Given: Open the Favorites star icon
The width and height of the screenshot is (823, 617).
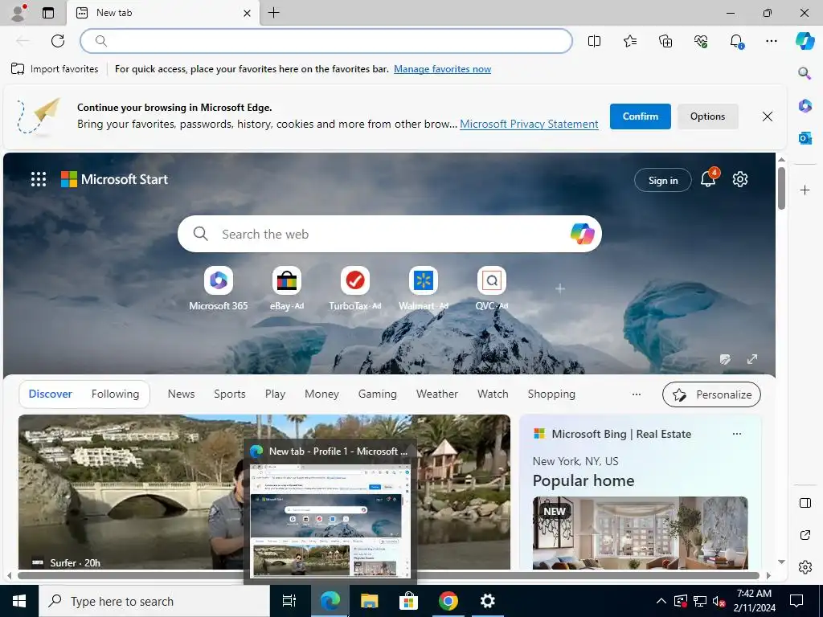Looking at the screenshot, I should coord(630,41).
